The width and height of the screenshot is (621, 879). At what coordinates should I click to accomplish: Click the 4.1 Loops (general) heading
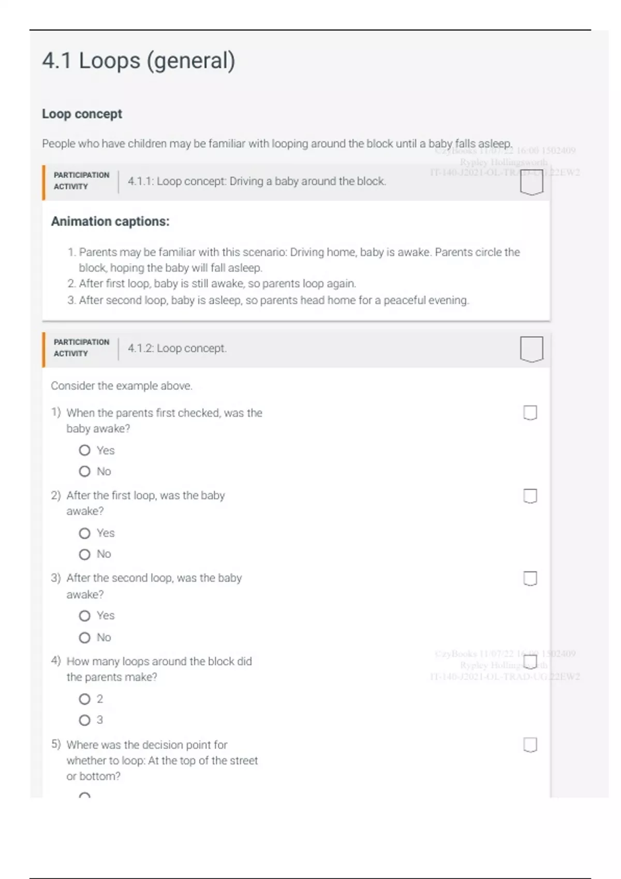click(139, 60)
